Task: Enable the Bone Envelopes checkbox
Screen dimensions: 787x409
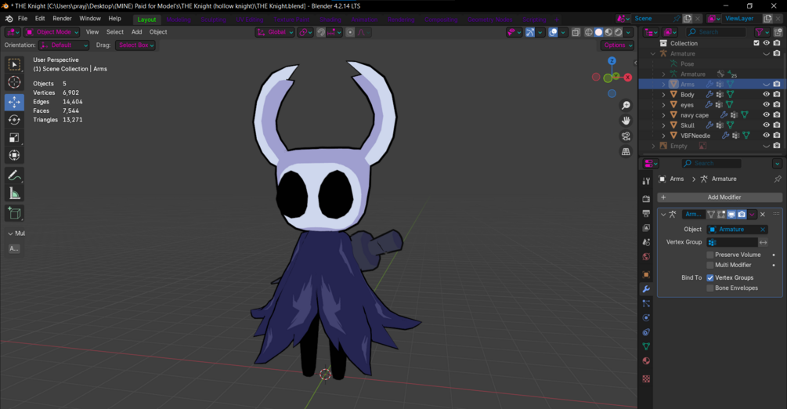Action: point(709,288)
